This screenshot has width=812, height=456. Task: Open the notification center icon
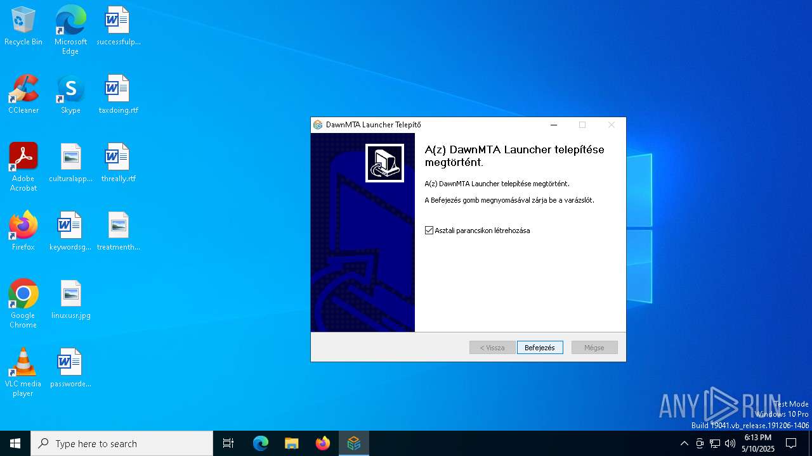(791, 443)
